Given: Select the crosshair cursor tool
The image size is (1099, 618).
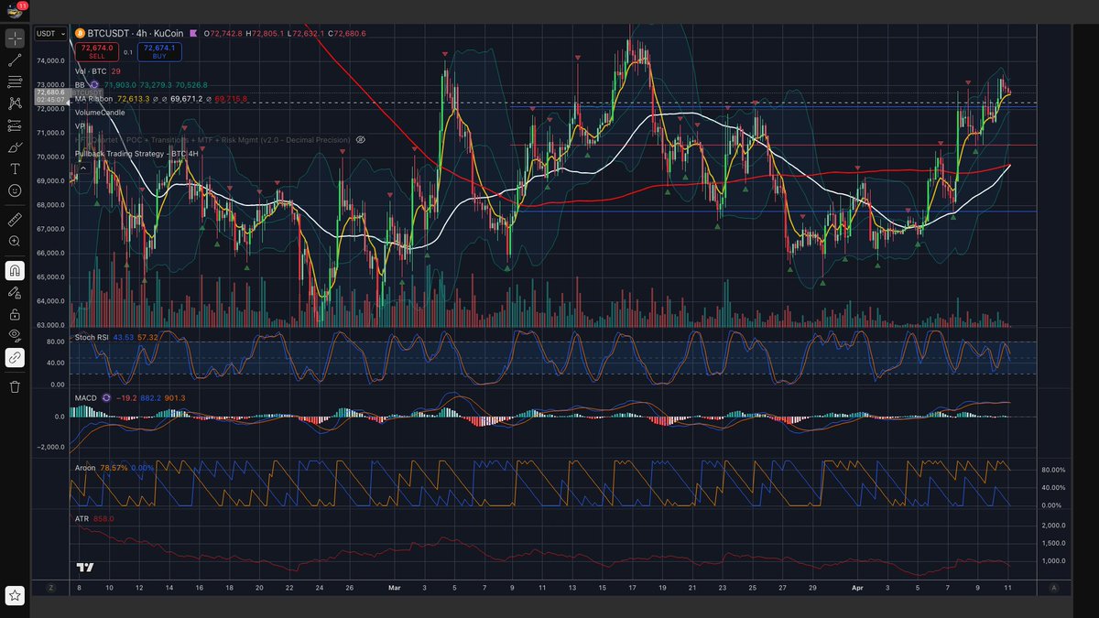Looking at the screenshot, I should 15,38.
